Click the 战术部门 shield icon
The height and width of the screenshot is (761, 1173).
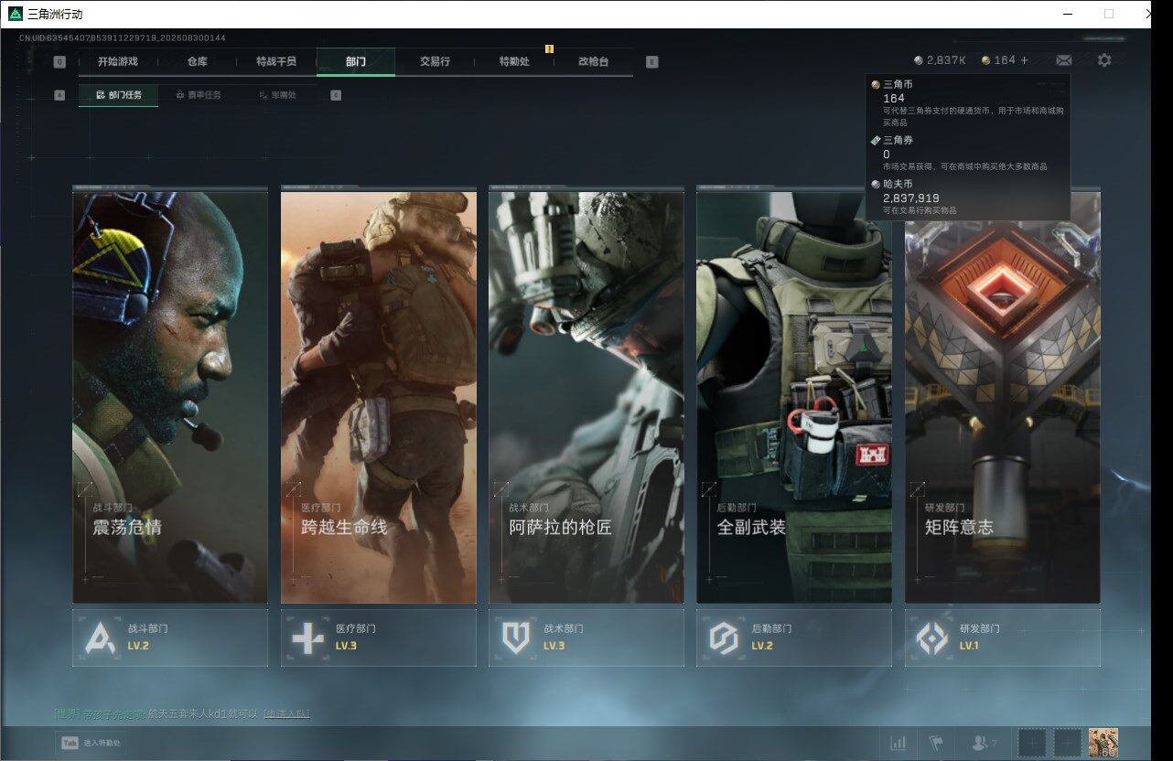tap(516, 638)
